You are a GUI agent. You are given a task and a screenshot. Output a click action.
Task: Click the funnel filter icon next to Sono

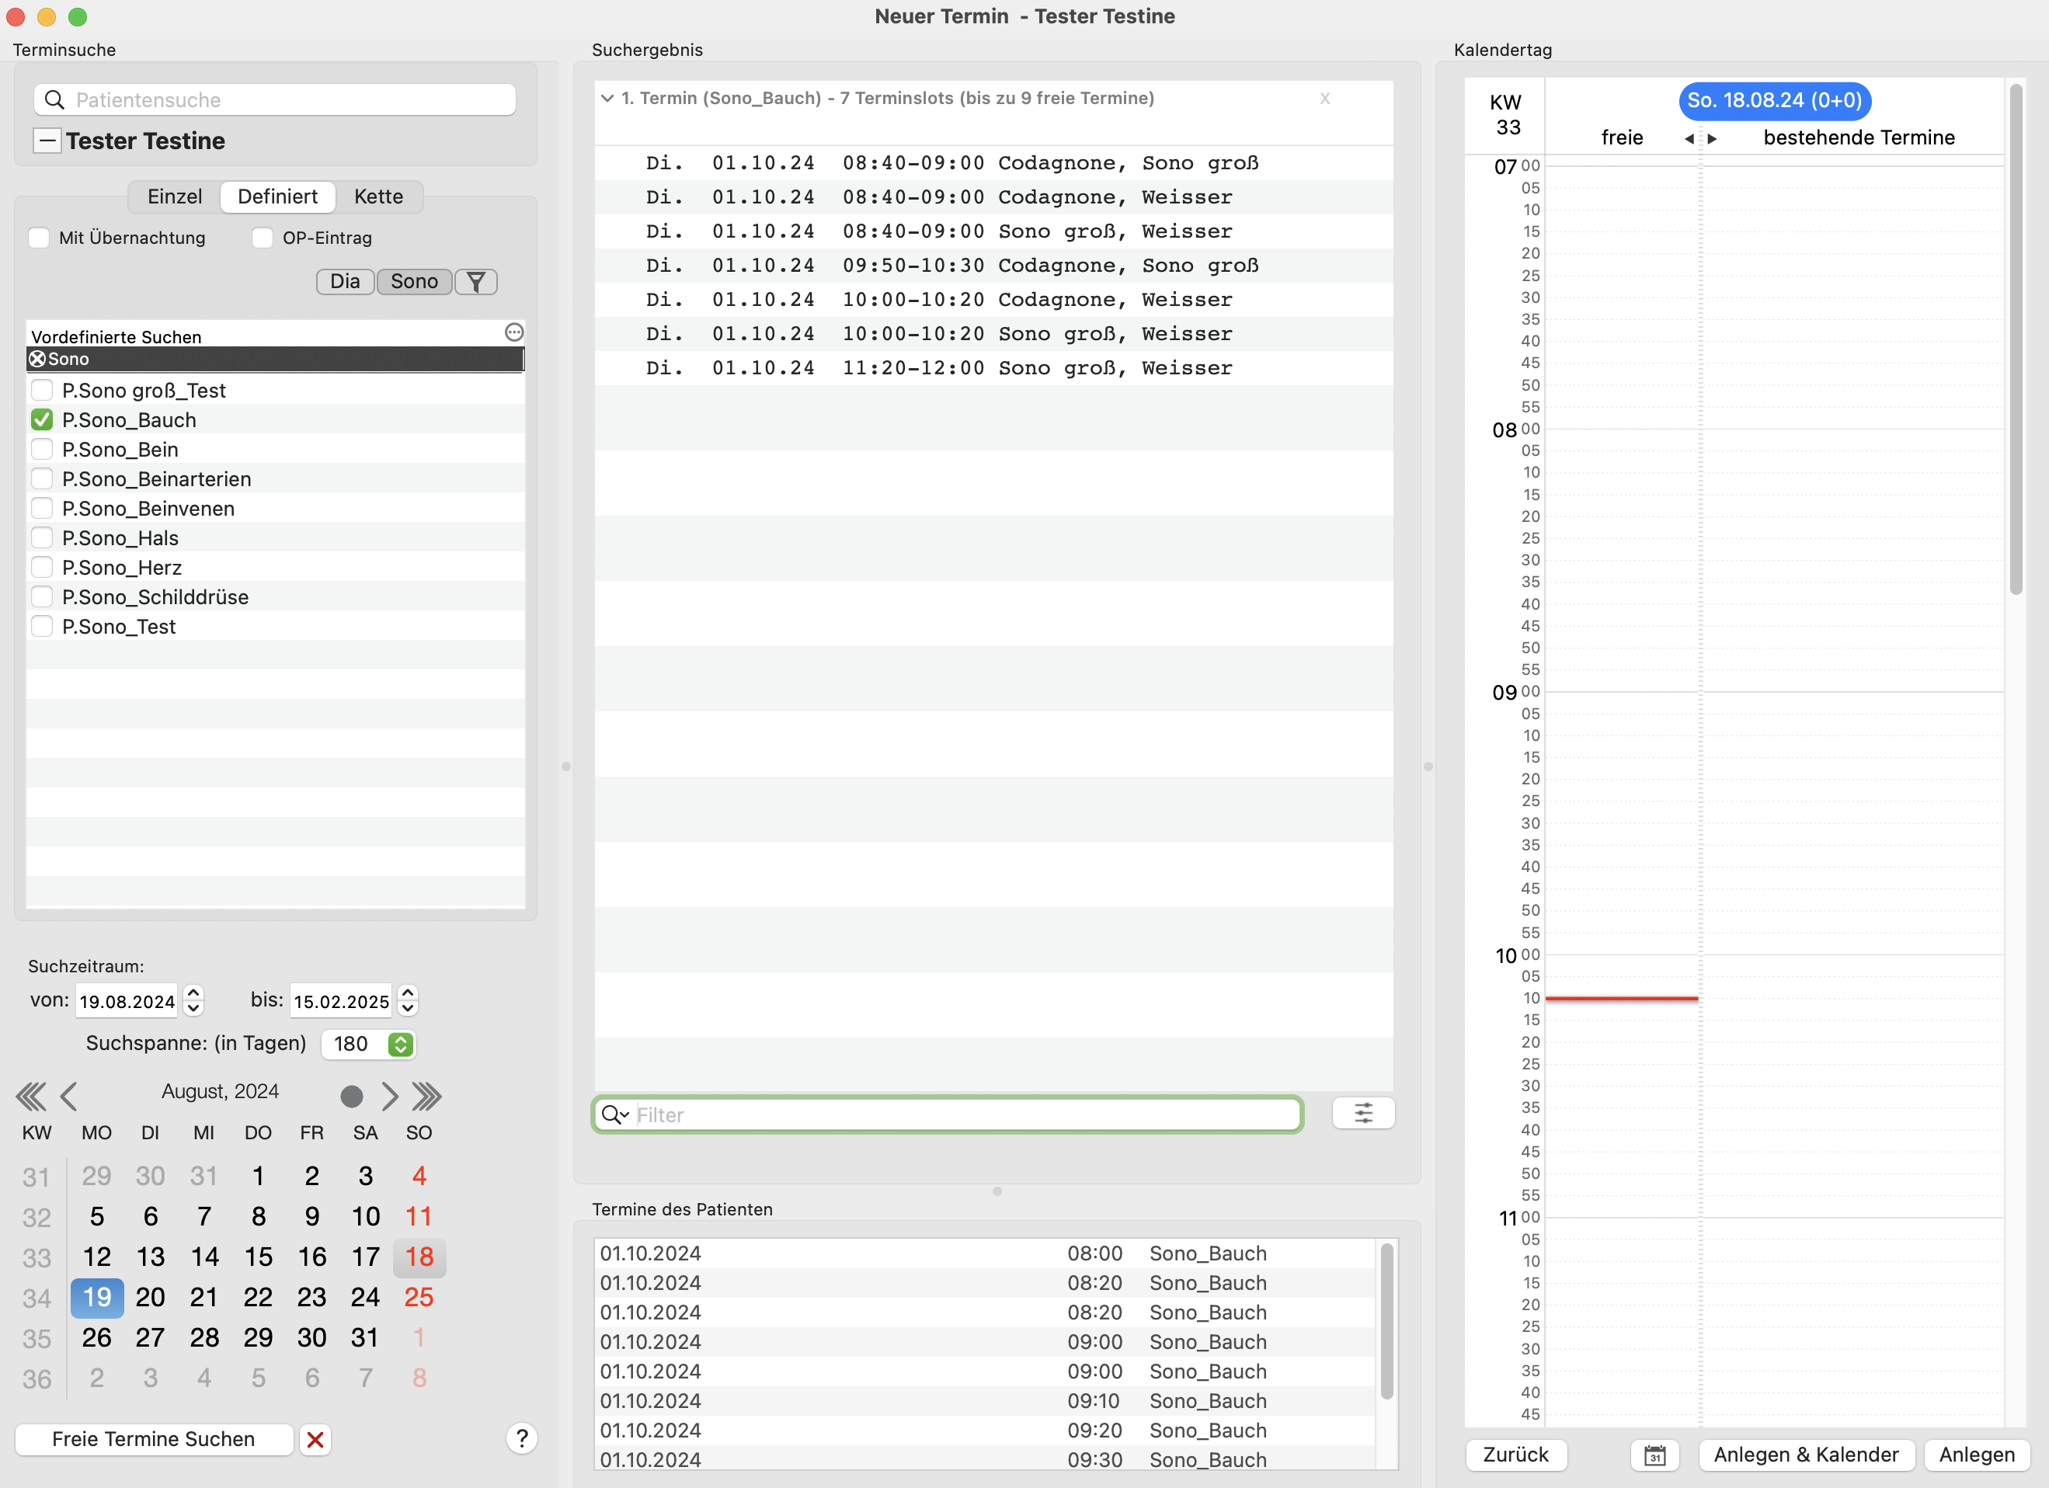tap(476, 282)
